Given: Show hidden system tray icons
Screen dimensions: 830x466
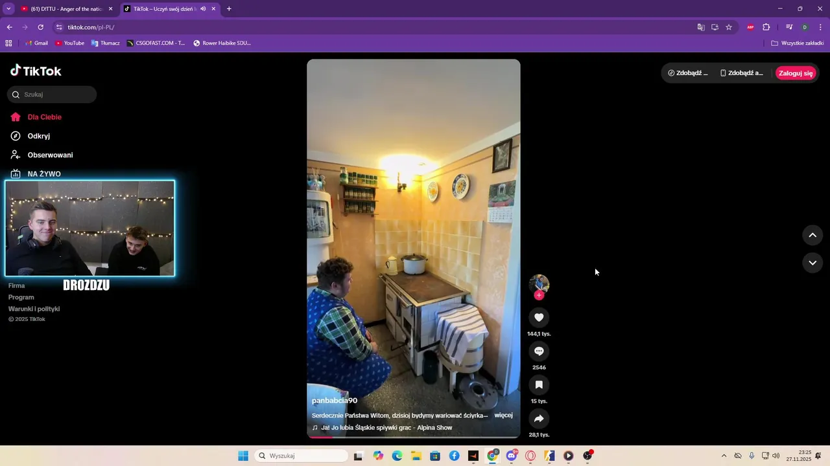Looking at the screenshot, I should click(x=724, y=456).
